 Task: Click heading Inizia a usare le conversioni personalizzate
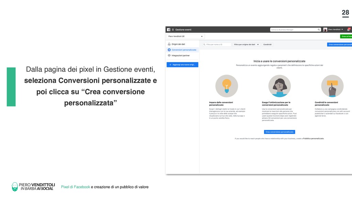[x=279, y=61]
